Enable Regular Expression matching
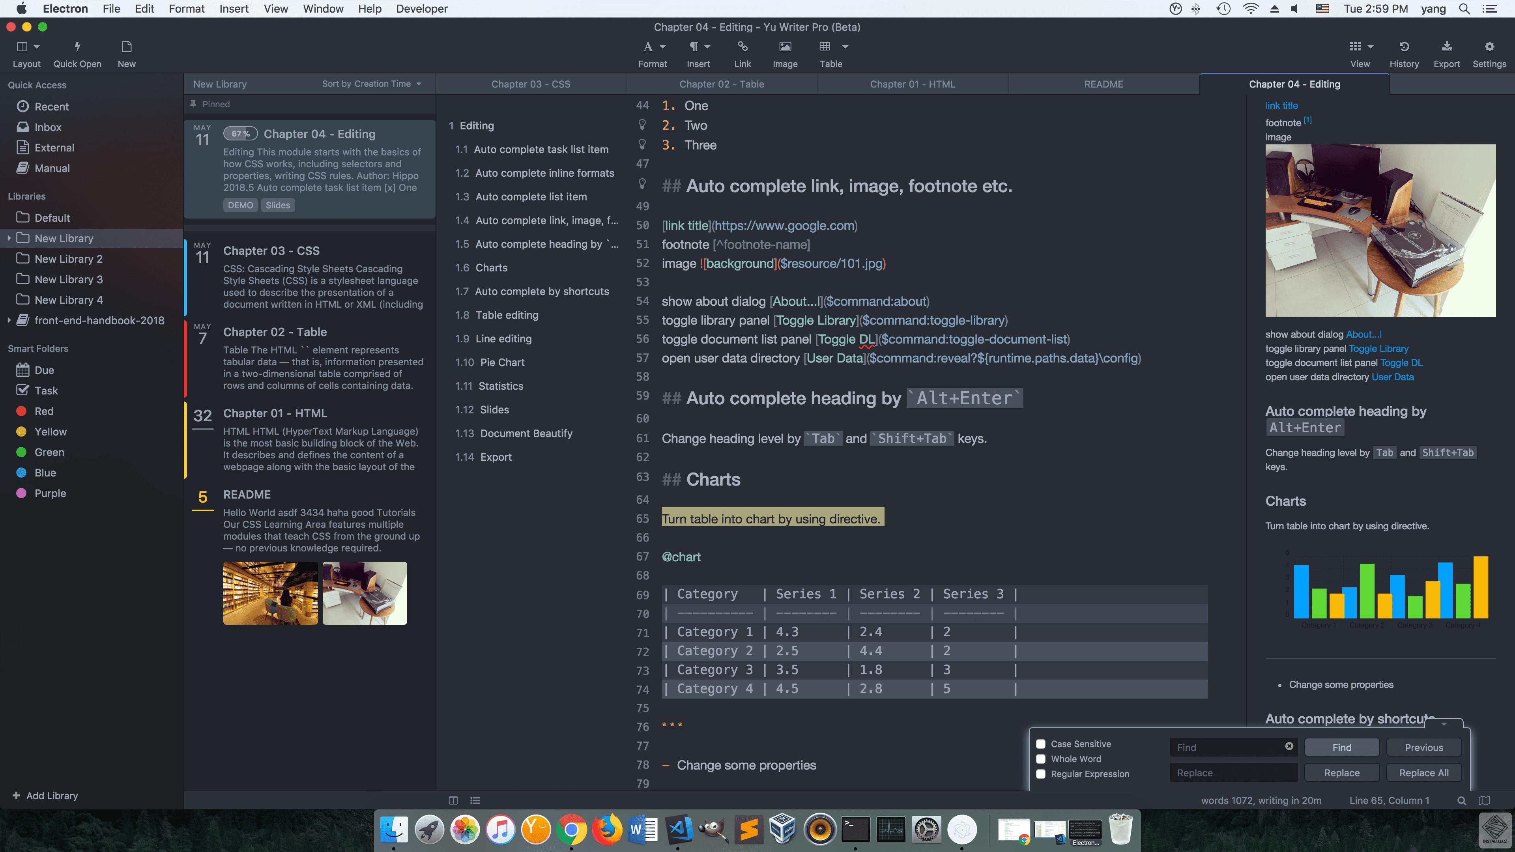 (x=1041, y=774)
